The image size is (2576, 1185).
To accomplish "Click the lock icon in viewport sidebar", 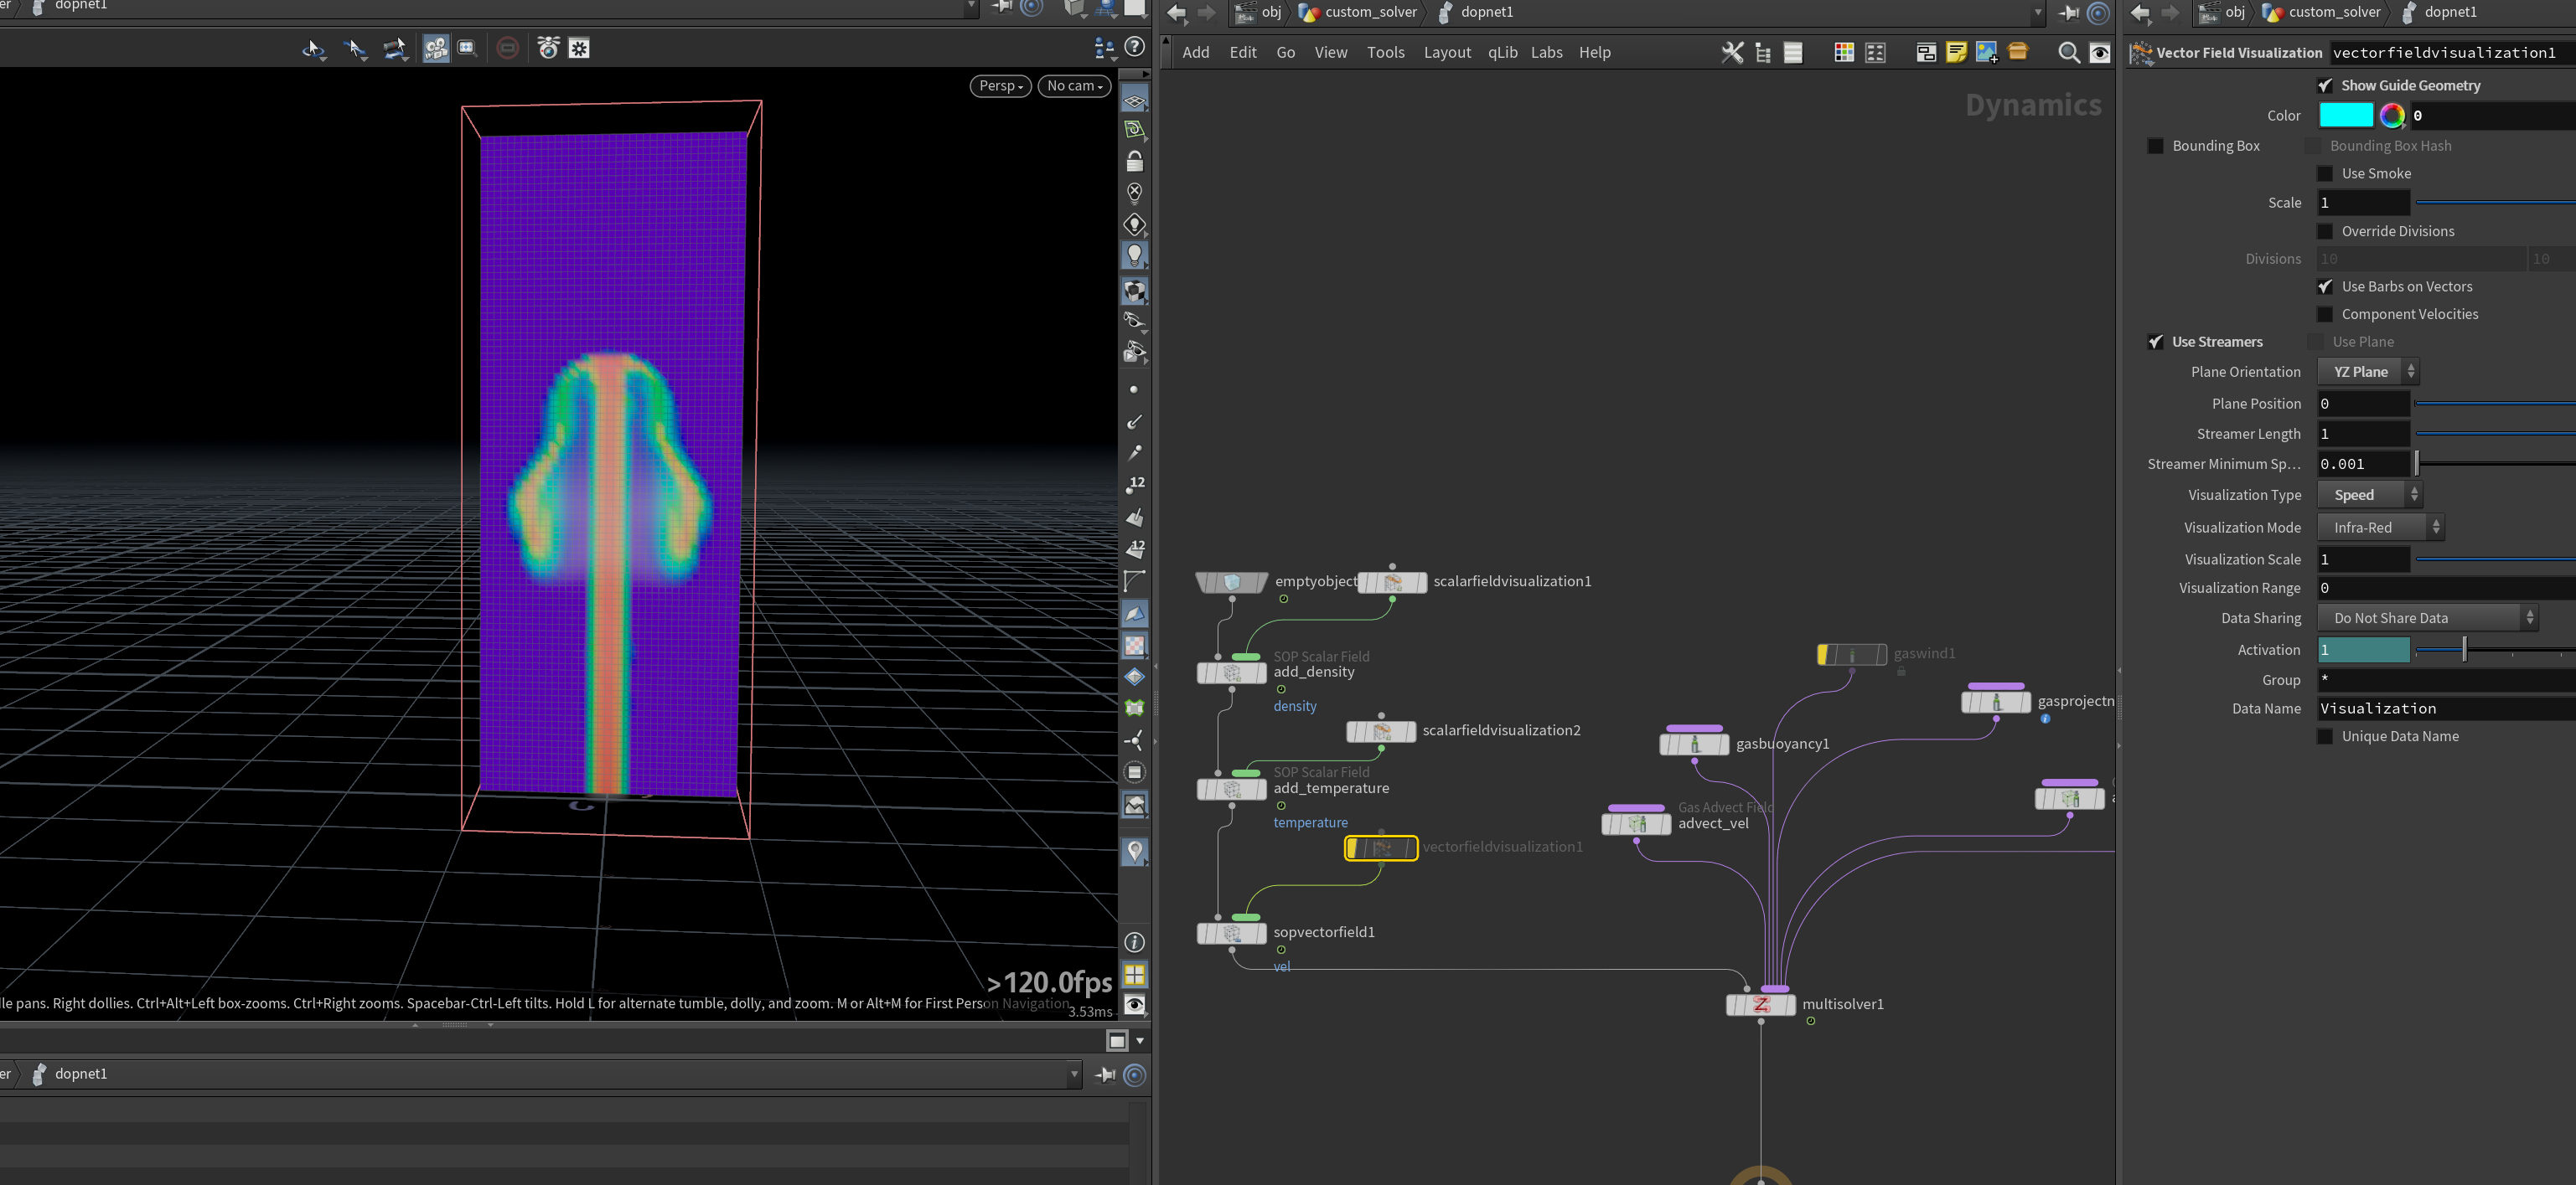I will click(x=1134, y=162).
